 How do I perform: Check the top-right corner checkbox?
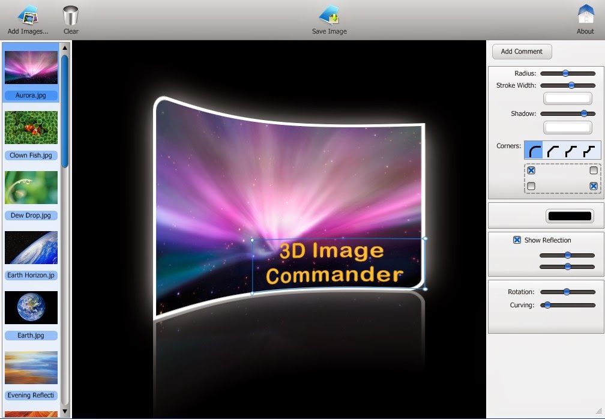click(594, 170)
